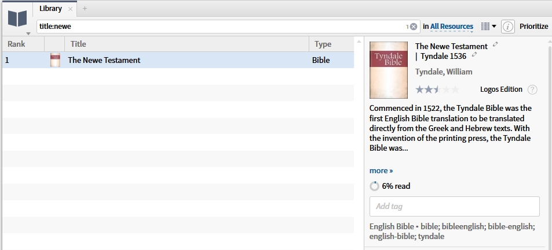Click the tags text line English Bible
552x250 pixels.
click(x=452, y=232)
